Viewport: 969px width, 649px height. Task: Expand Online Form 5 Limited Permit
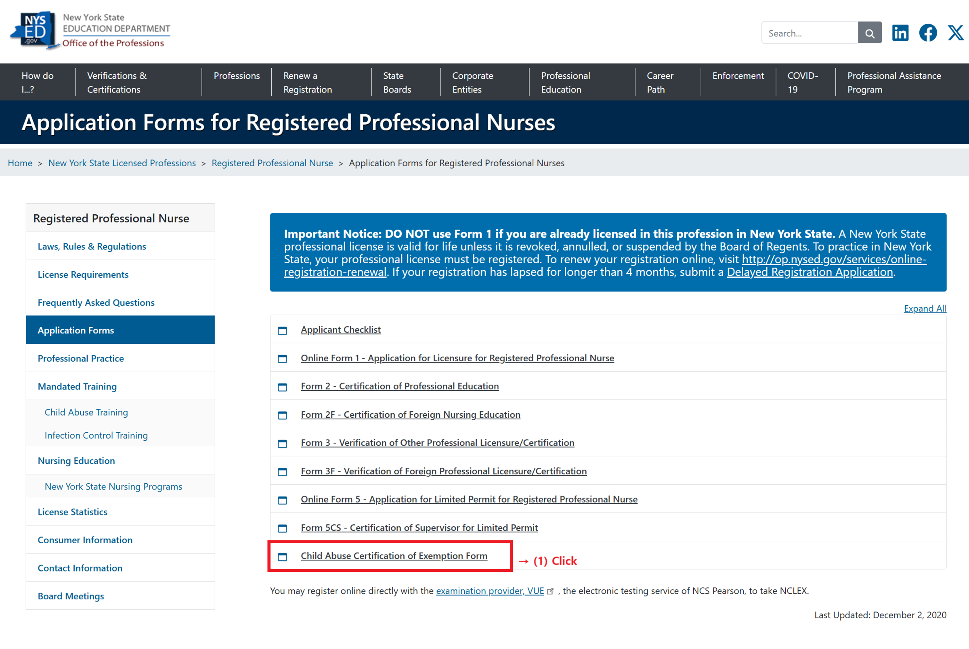pos(469,499)
